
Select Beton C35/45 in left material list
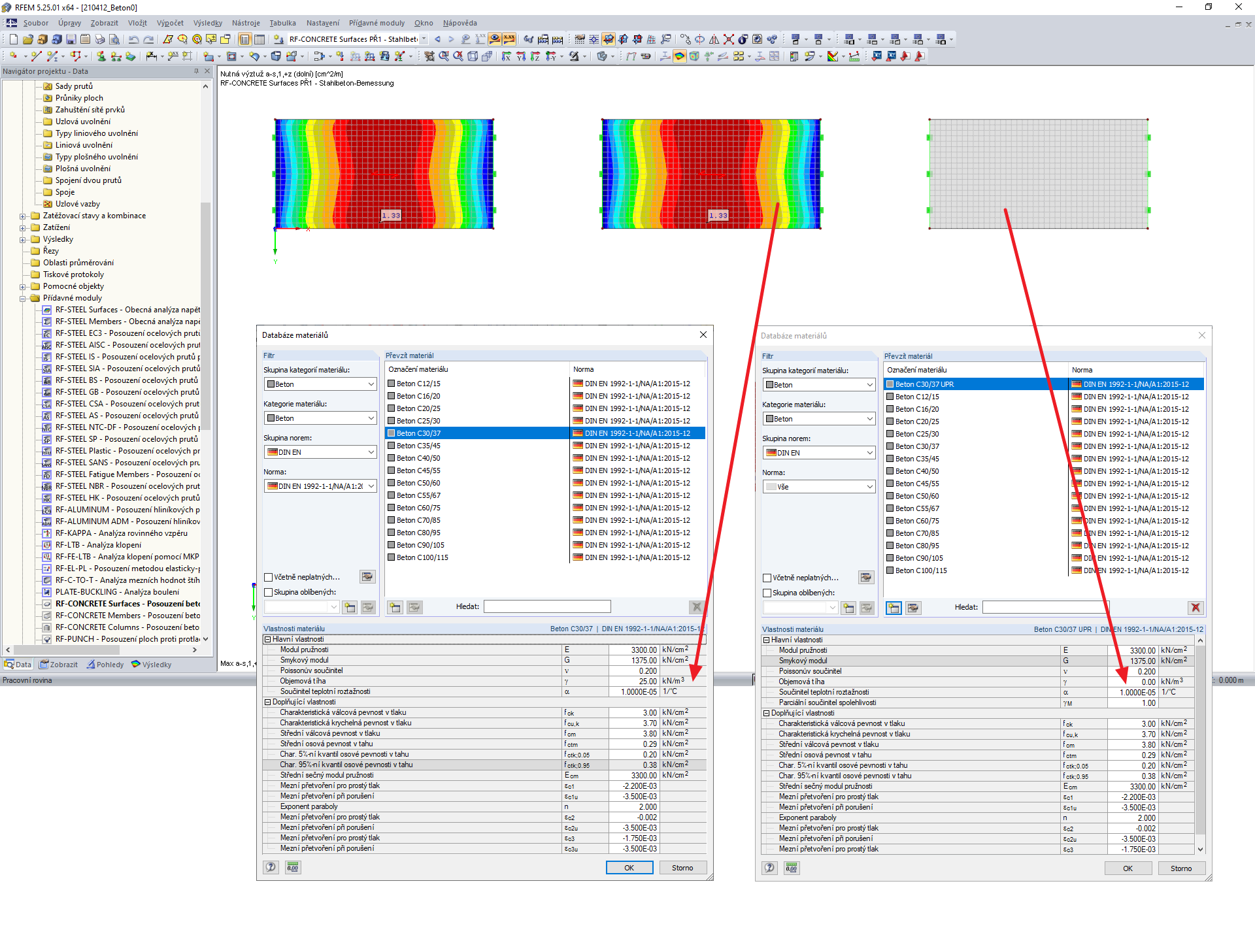418,446
